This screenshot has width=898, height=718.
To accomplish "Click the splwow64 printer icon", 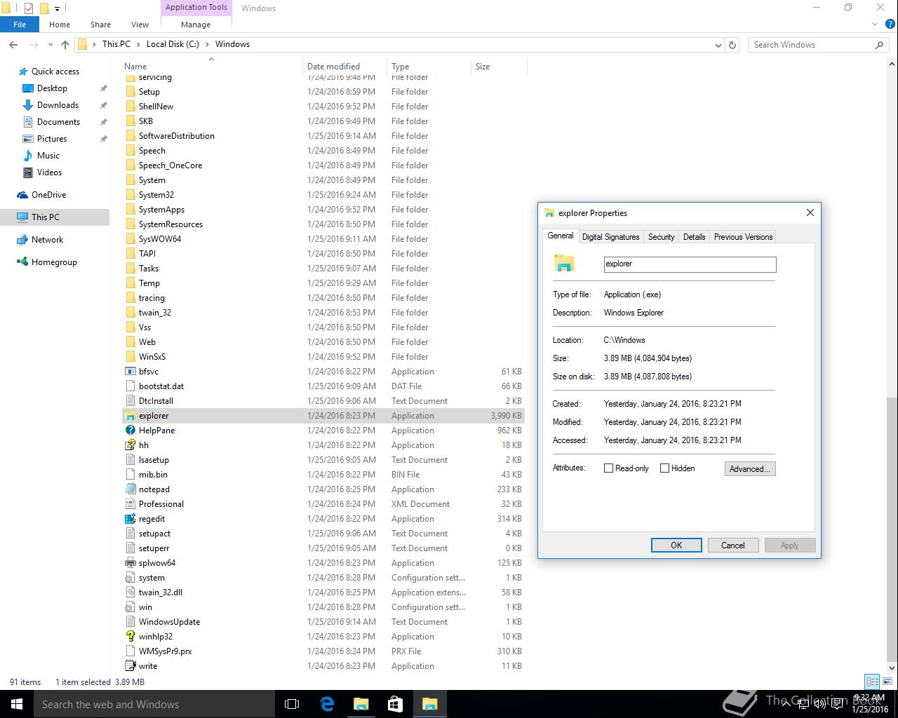I will coord(130,563).
